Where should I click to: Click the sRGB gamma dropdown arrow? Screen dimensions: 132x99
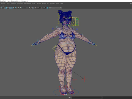click(61, 8)
